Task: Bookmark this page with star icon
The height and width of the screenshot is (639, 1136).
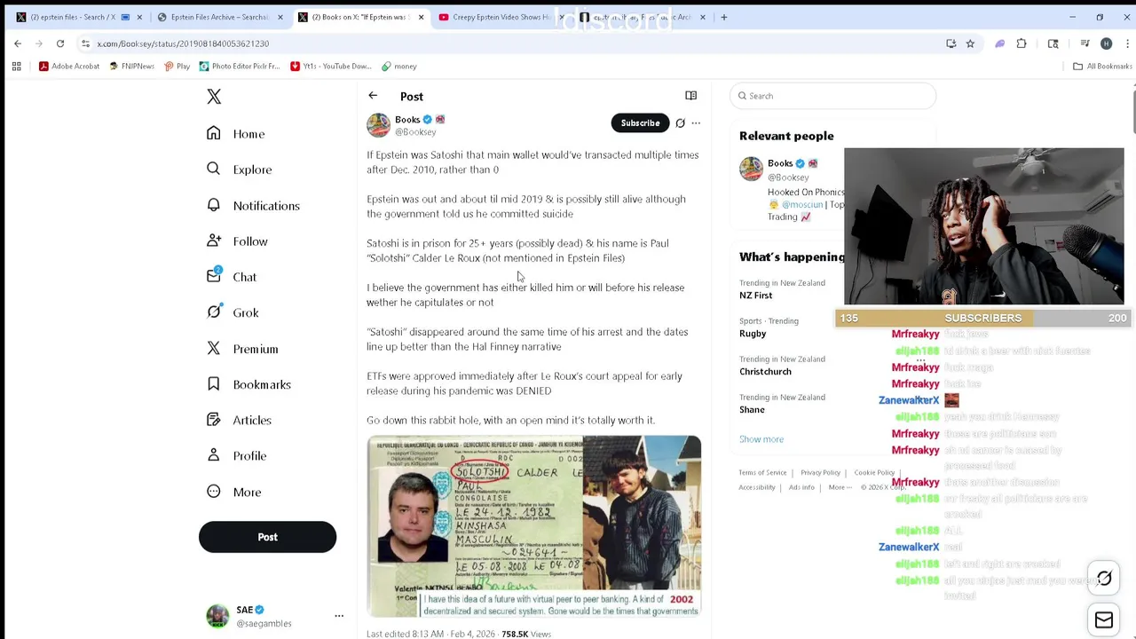Action: click(970, 43)
